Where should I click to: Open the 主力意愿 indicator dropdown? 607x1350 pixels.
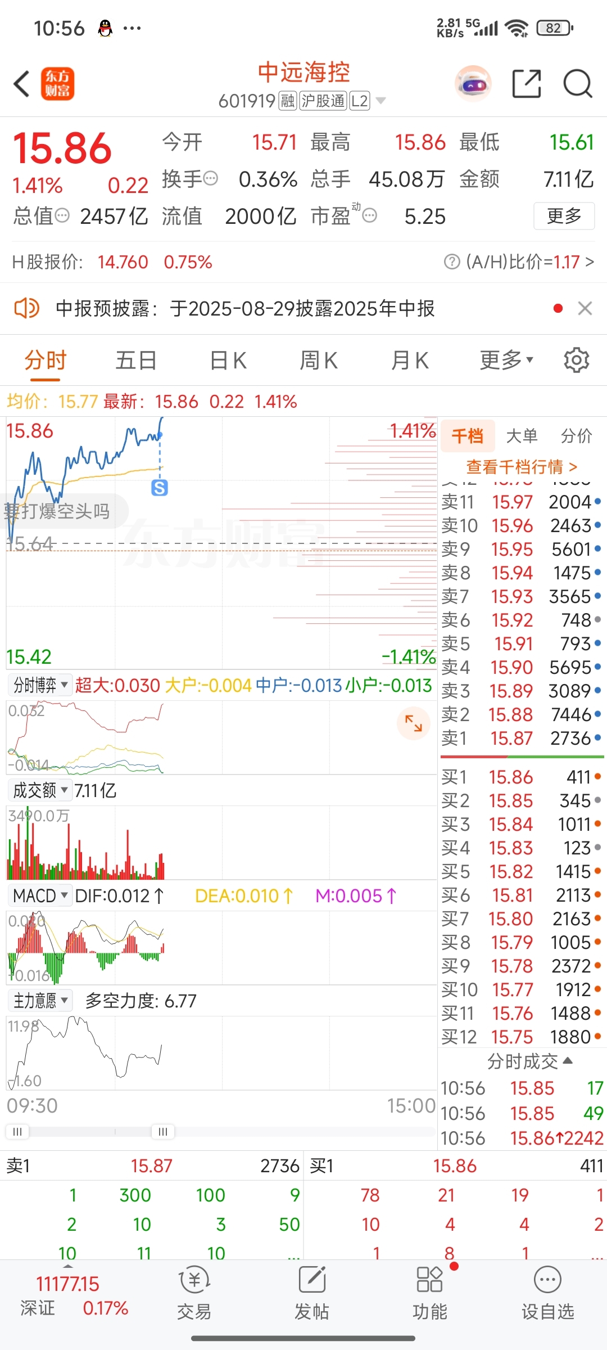coord(40,1001)
